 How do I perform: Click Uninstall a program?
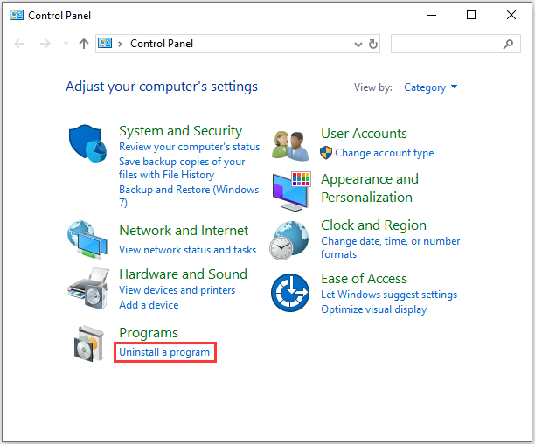pyautogui.click(x=164, y=352)
